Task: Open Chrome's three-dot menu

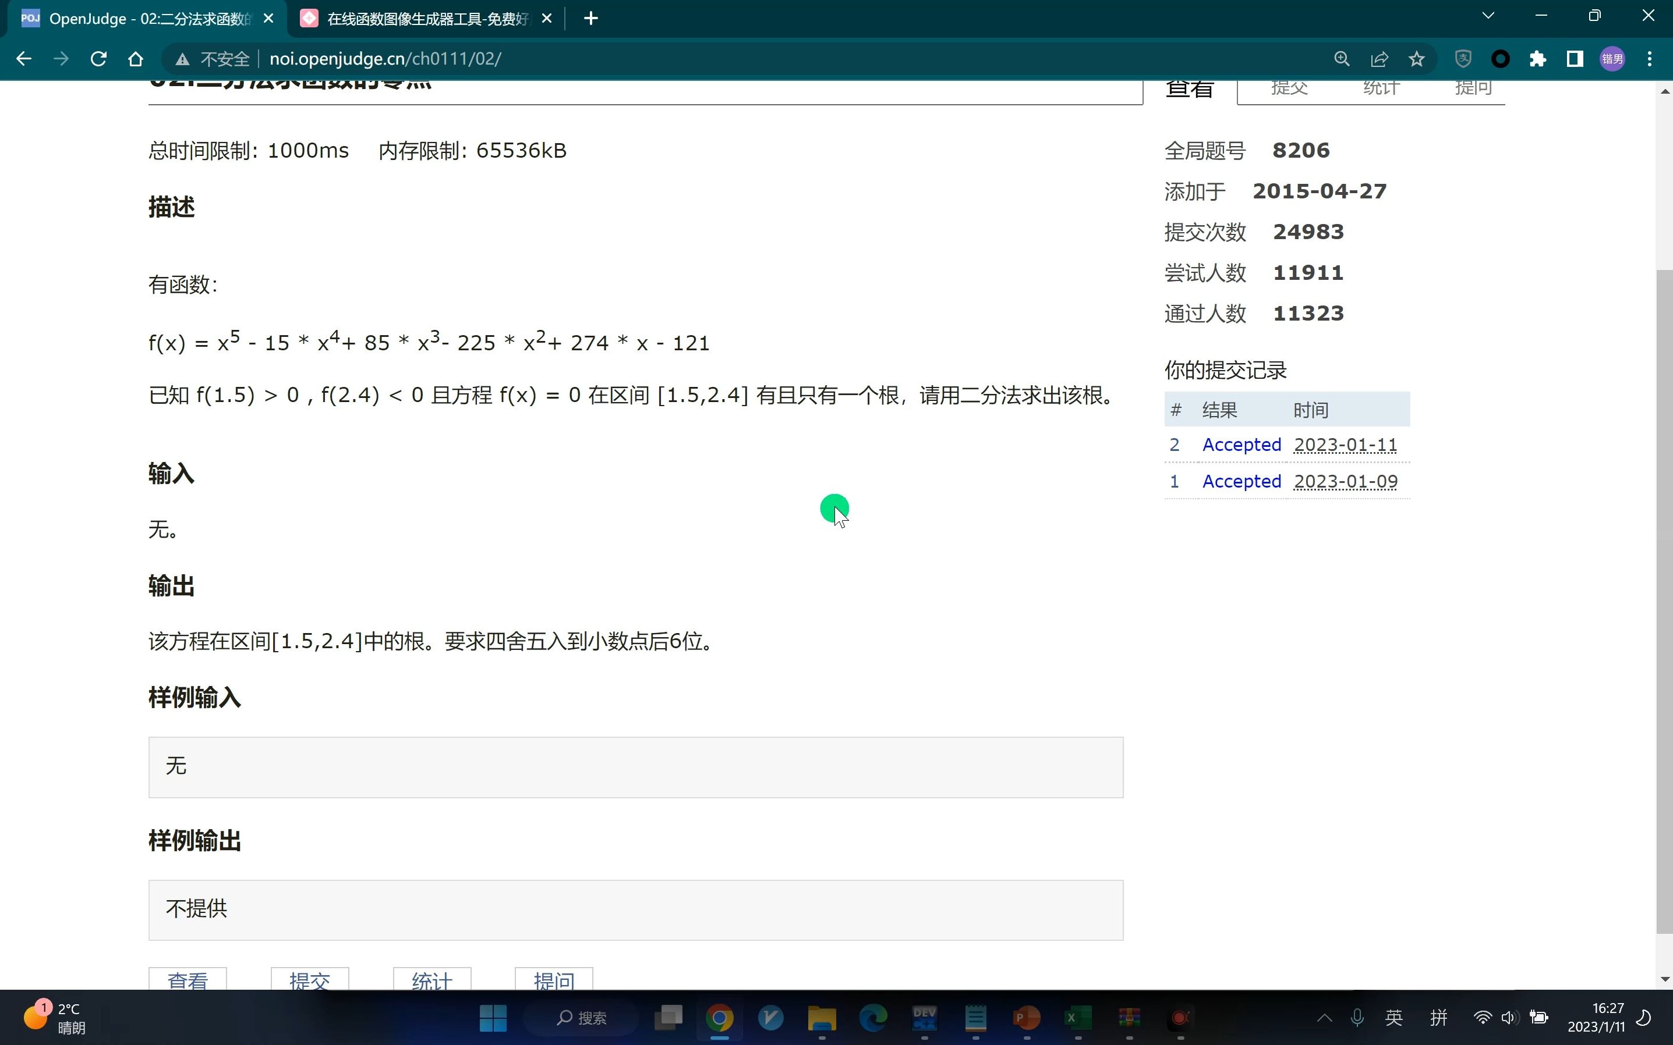Action: pyautogui.click(x=1650, y=59)
